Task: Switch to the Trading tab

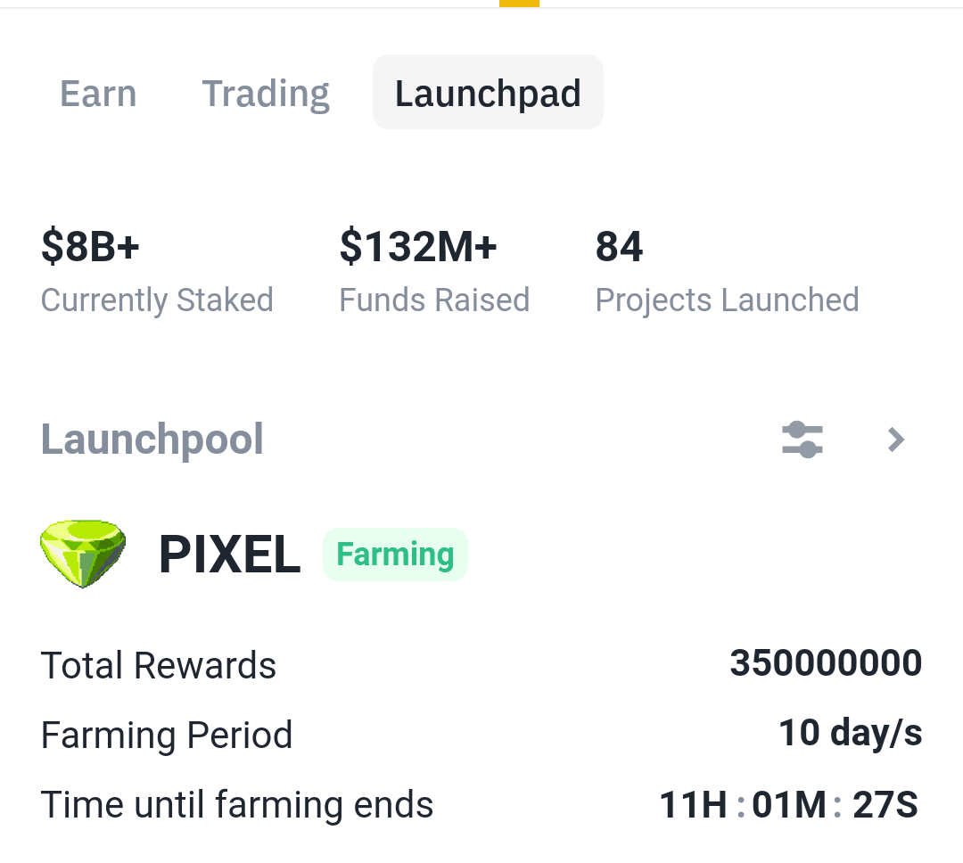Action: (x=265, y=93)
